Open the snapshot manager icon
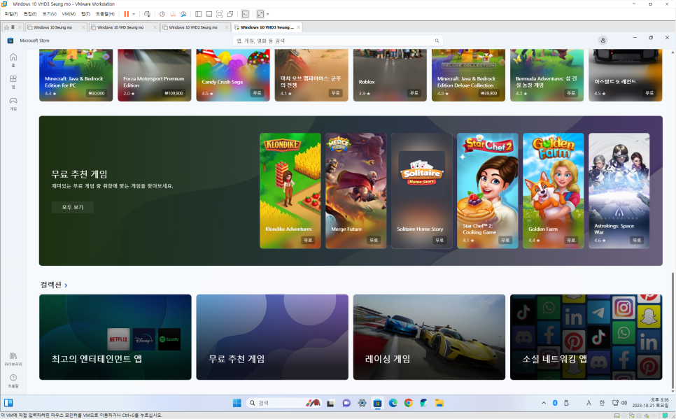 [x=183, y=14]
